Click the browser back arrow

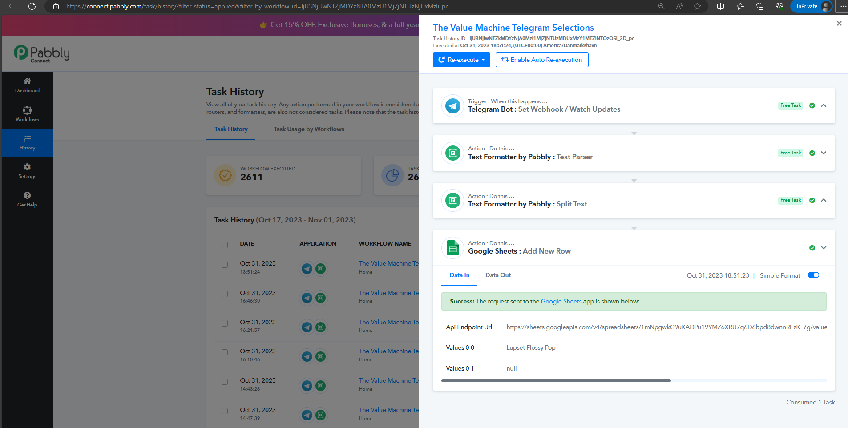pos(12,6)
